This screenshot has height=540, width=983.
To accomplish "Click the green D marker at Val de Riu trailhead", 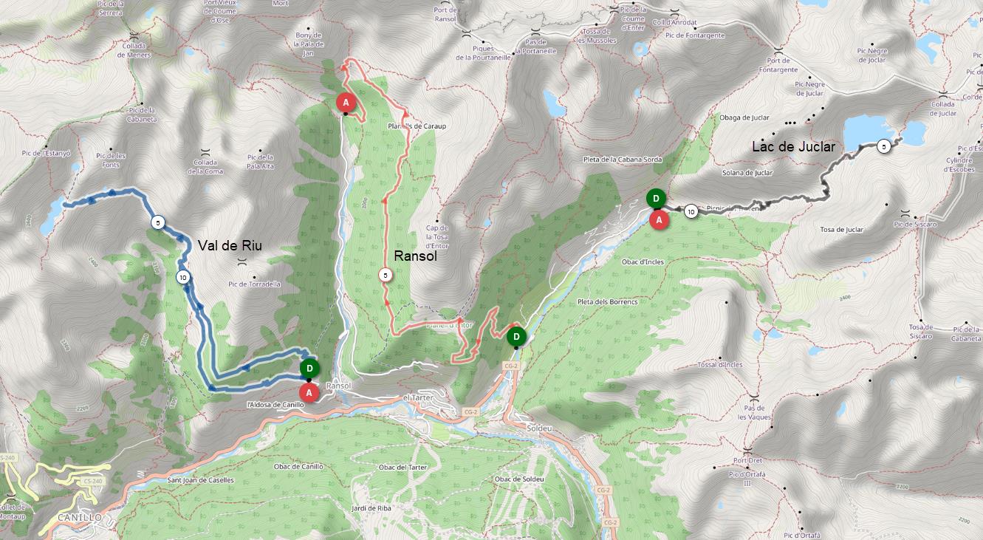I will (310, 368).
